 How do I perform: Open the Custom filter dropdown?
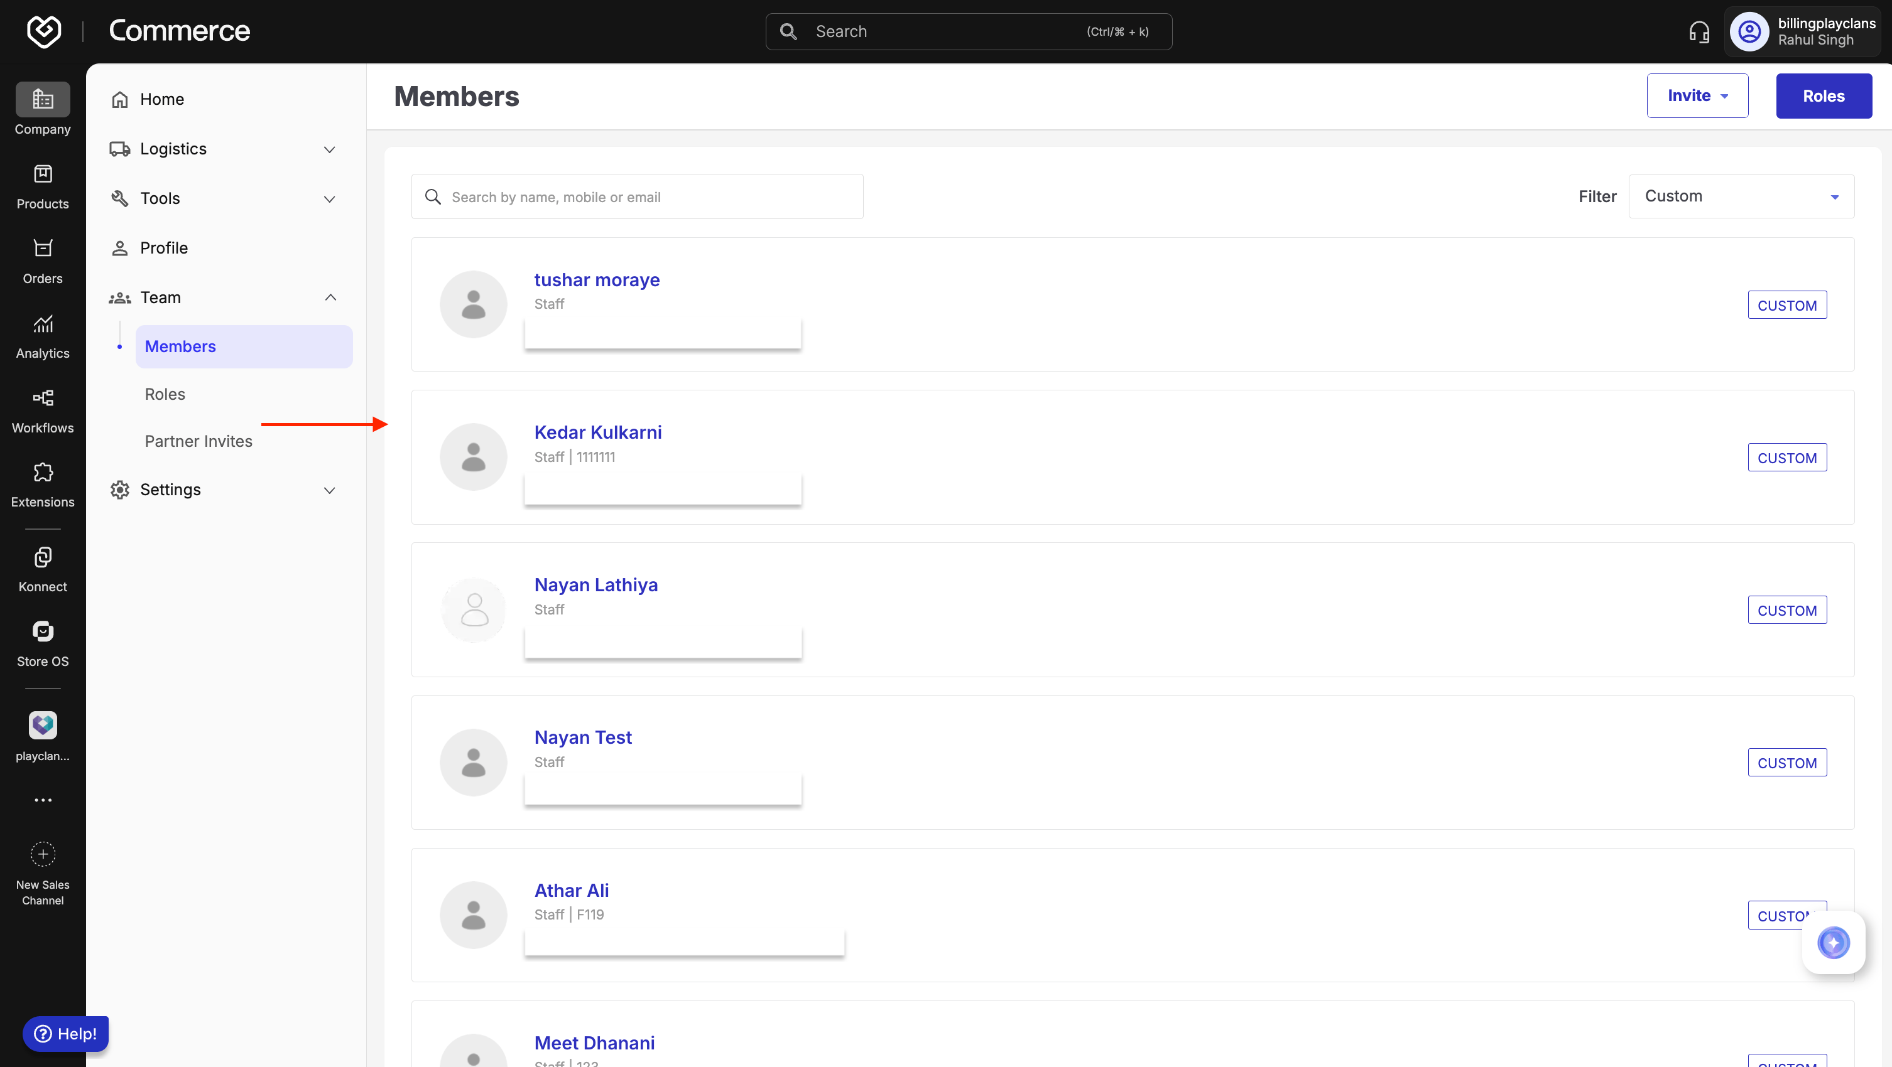pos(1741,196)
